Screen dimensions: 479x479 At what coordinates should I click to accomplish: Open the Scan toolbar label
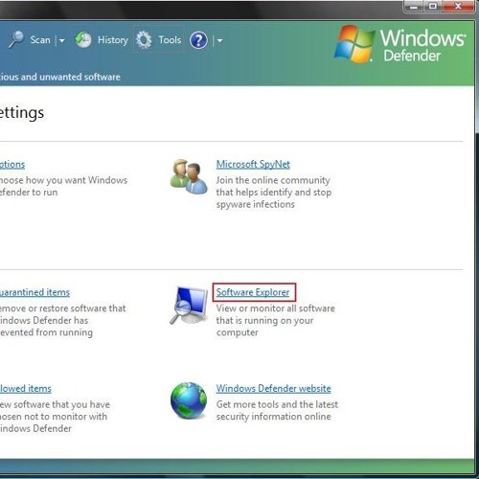pos(40,40)
